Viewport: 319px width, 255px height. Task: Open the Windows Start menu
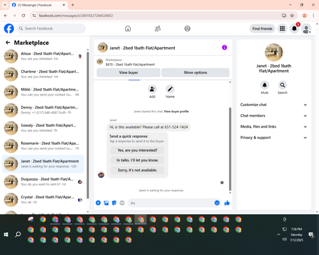tap(6, 235)
